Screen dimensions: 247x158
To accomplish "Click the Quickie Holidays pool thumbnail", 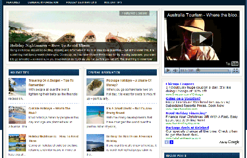I will click(17, 115).
